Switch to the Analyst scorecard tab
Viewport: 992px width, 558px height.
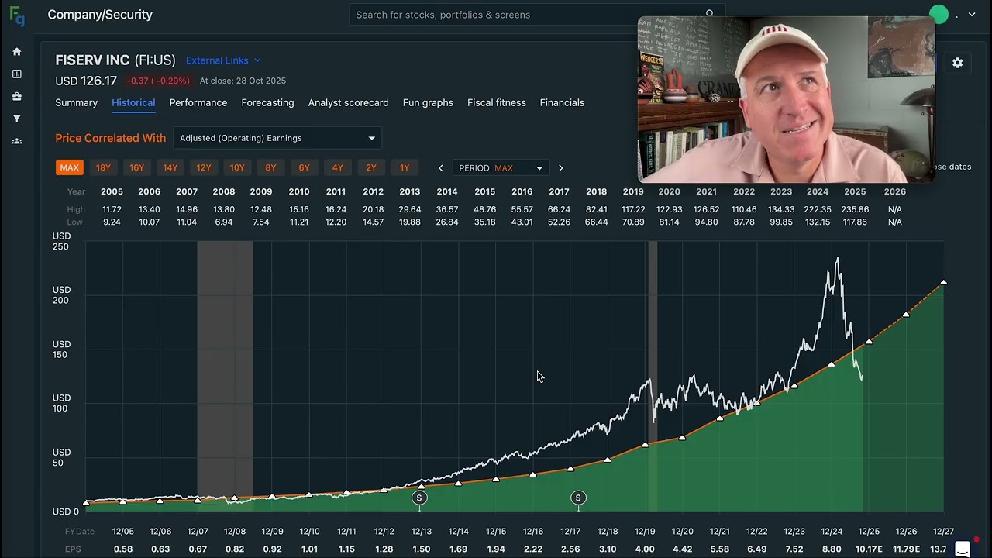348,103
